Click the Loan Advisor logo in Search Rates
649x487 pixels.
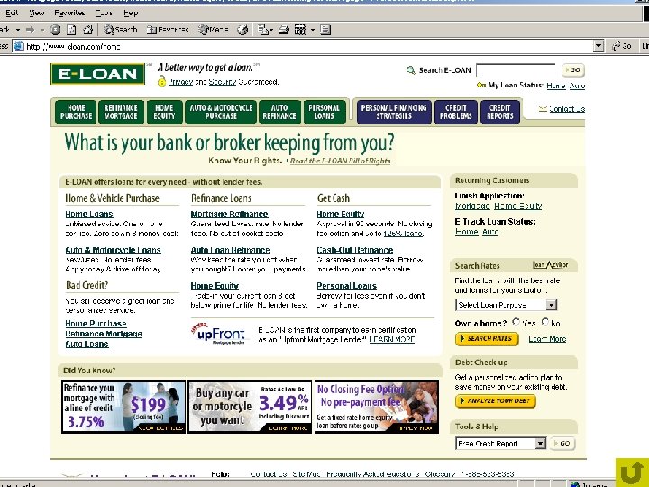coord(550,265)
